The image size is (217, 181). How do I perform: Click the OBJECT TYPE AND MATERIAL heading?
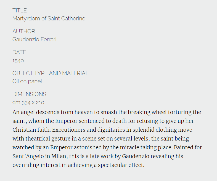(x=50, y=73)
